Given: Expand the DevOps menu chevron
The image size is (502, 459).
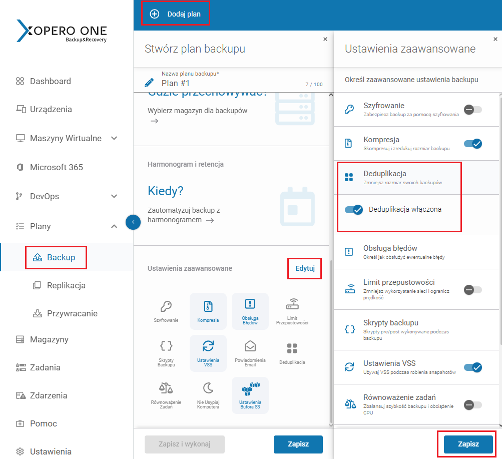Looking at the screenshot, I should (114, 196).
